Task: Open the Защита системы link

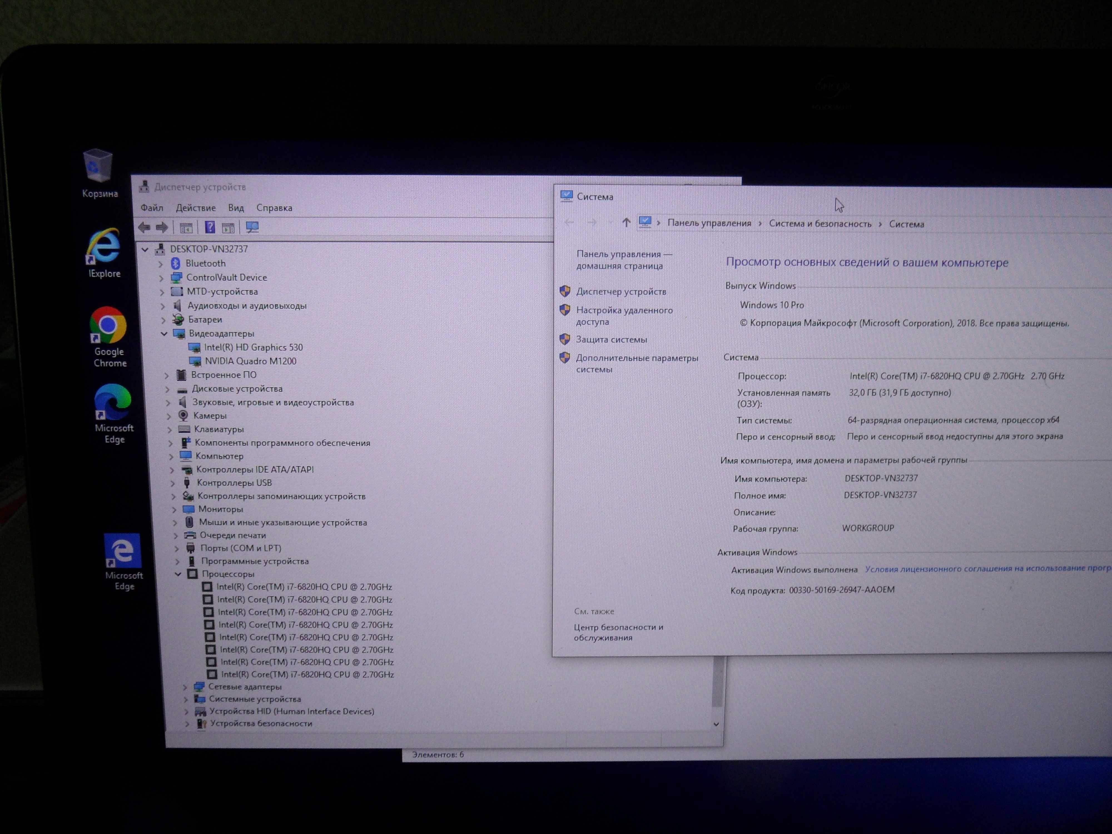Action: [x=611, y=339]
